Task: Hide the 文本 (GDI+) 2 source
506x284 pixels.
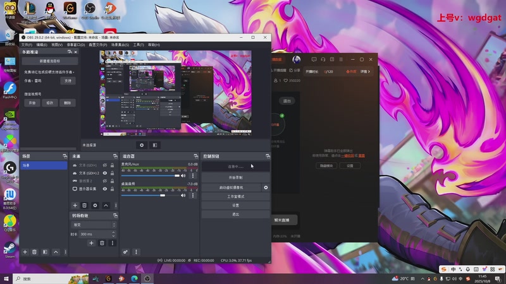Action: tap(105, 173)
